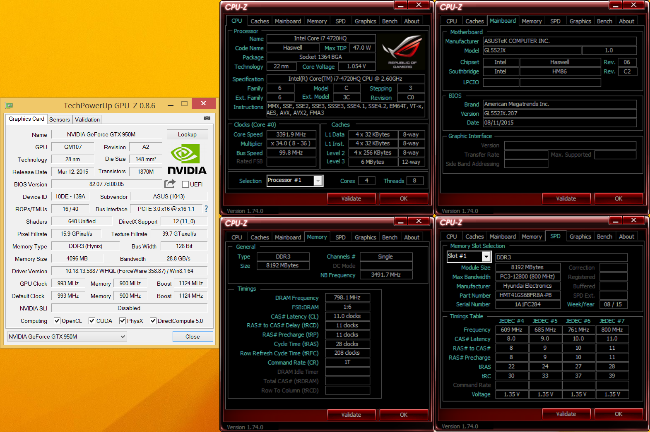Open Memory tab in the CPU-Z SPD window
The image size is (650, 432).
pyautogui.click(x=532, y=236)
